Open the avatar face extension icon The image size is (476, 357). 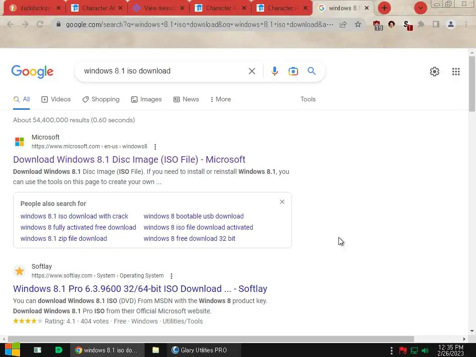(x=391, y=24)
